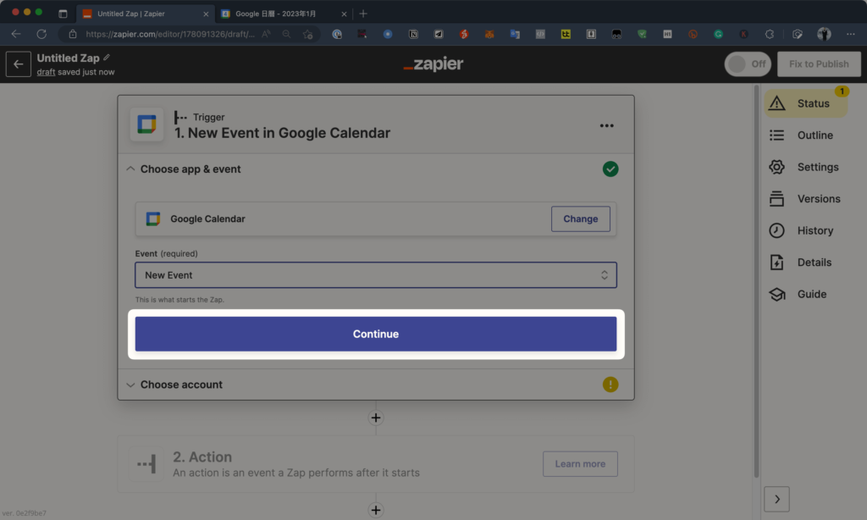Click the back arrow in Zapier header
The width and height of the screenshot is (867, 520).
pos(19,64)
